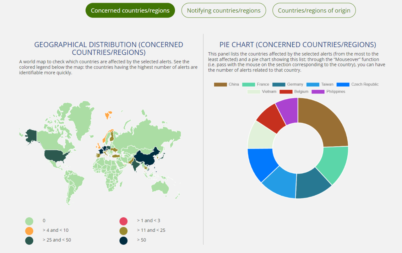Select the Countries/regions of origin tab

tap(314, 10)
